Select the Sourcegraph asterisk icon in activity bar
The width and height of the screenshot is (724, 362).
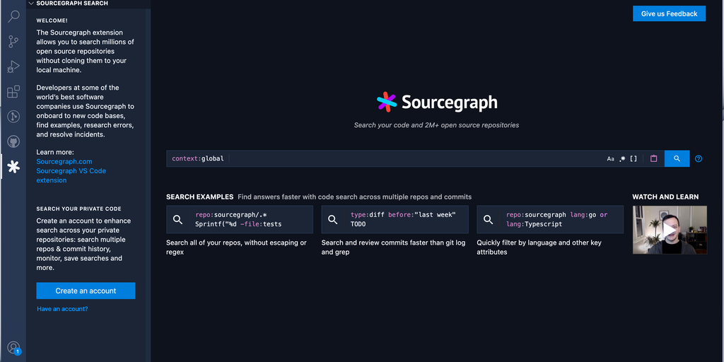[13, 167]
